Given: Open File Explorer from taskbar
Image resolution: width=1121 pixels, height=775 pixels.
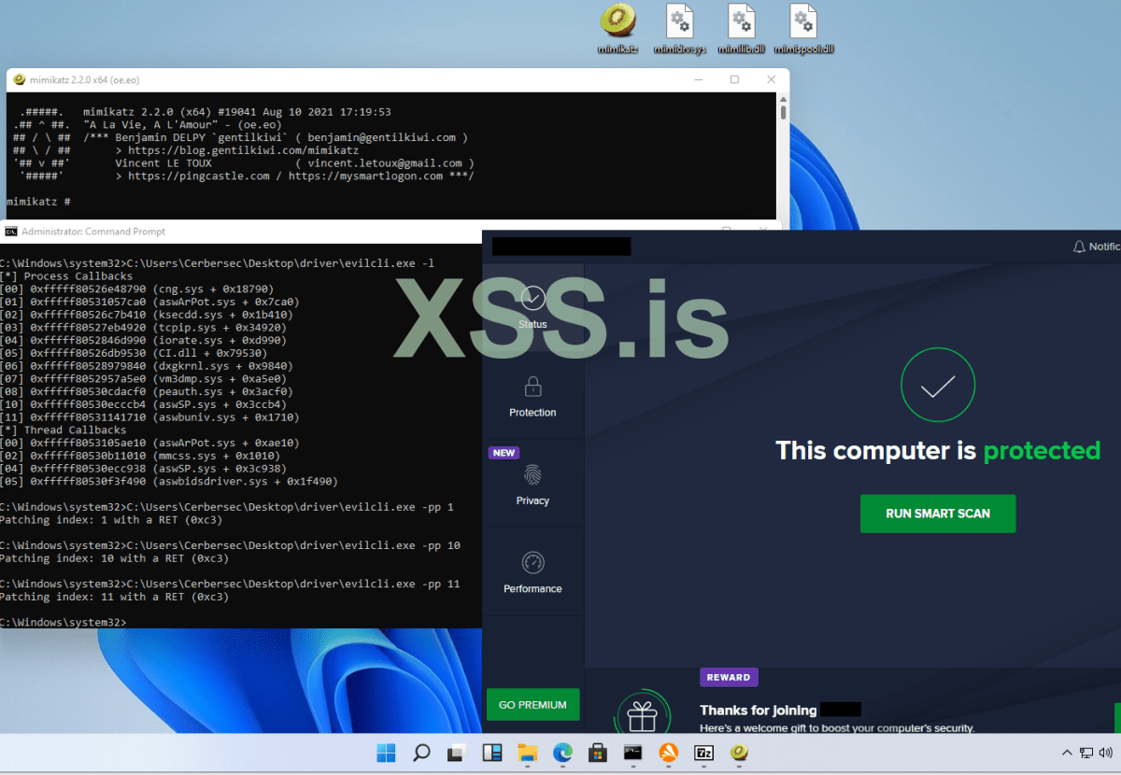Looking at the screenshot, I should click(x=527, y=753).
